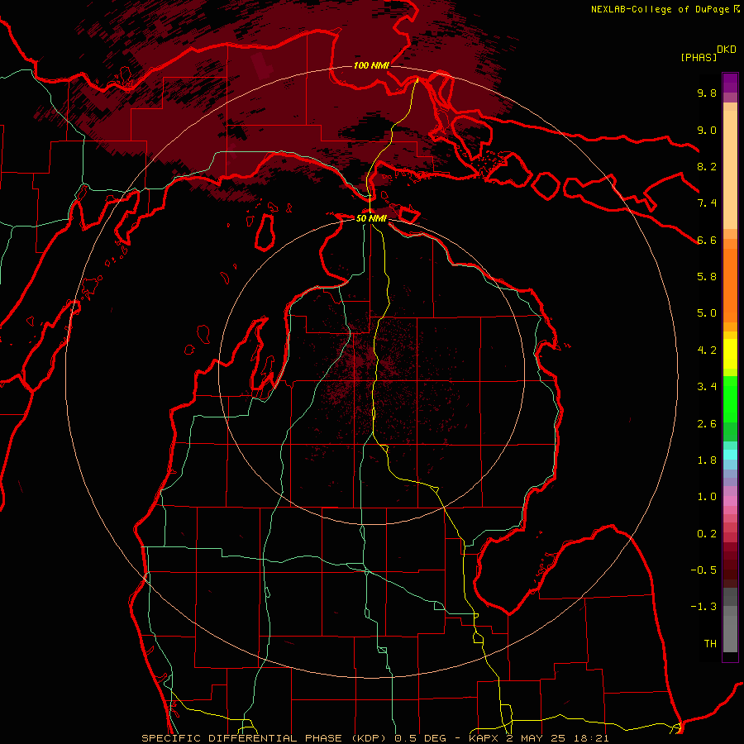Click the 0.2 value on color scale

[x=707, y=534]
